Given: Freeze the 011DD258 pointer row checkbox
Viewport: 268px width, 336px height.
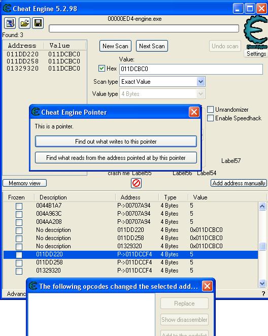Looking at the screenshot, I should [x=19, y=263].
